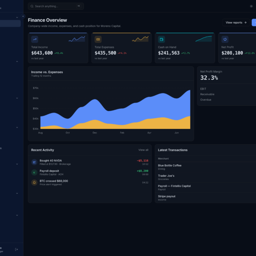Click the Receivable row label

click(207, 94)
